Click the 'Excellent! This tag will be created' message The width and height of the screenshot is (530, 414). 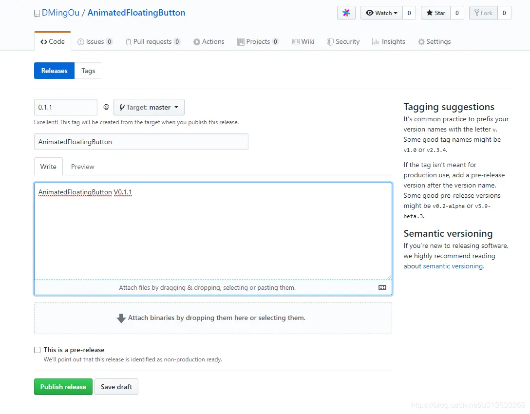[136, 122]
